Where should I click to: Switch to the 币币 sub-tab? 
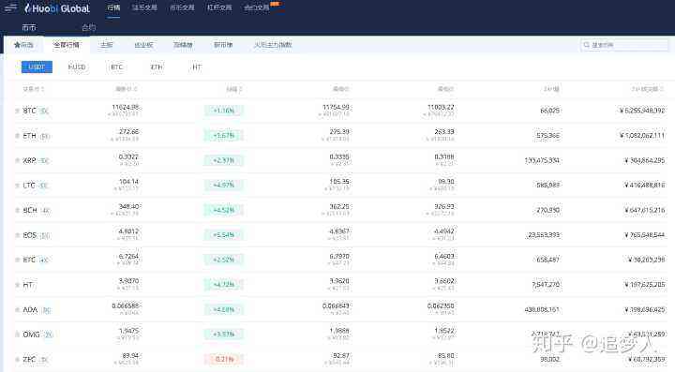click(x=29, y=27)
